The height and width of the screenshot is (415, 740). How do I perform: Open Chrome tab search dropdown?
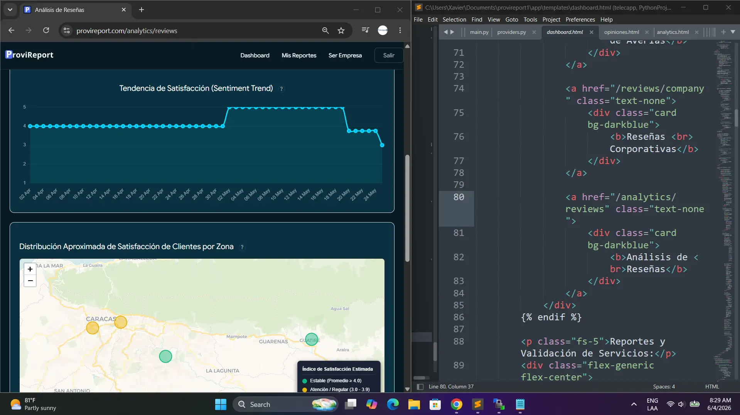tap(10, 10)
